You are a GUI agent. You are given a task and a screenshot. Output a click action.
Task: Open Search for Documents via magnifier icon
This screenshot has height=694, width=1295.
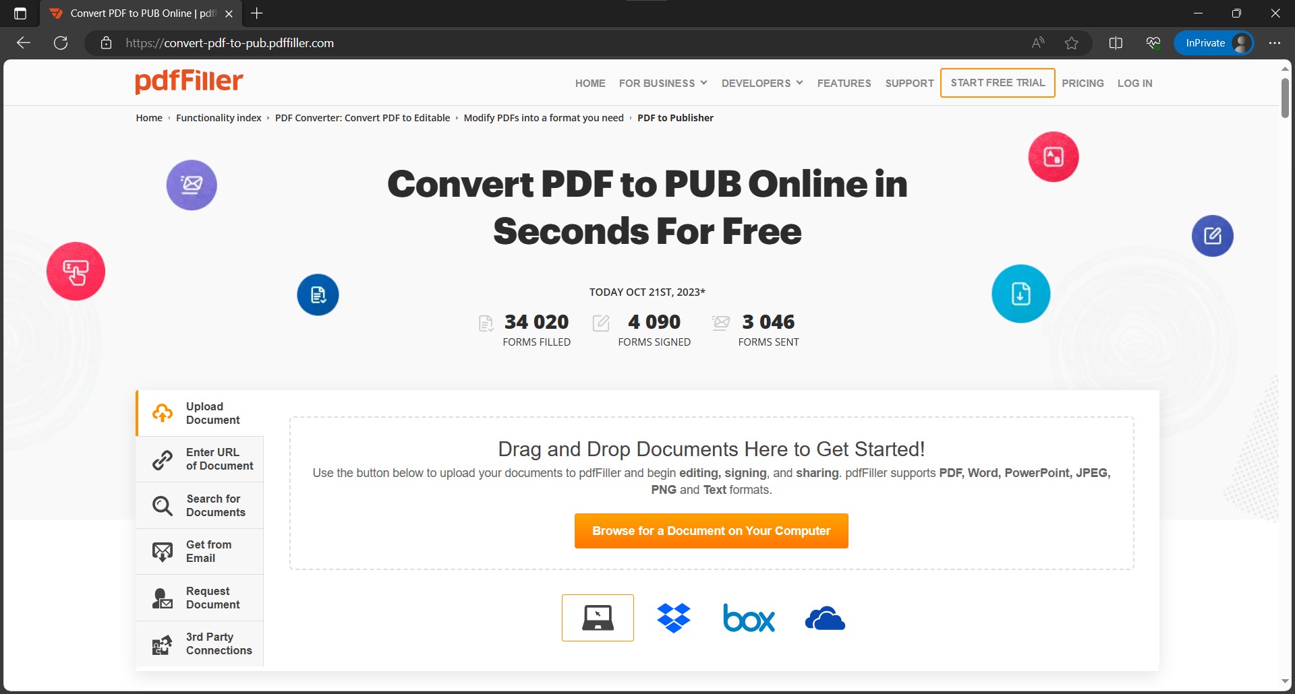pos(161,505)
